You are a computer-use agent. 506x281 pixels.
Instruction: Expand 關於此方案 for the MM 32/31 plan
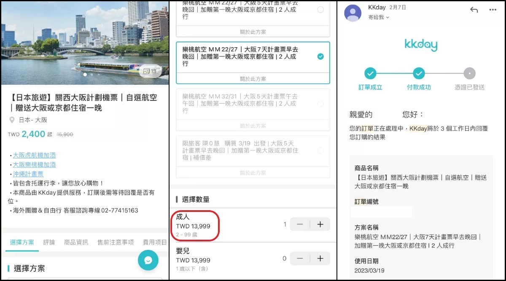coord(254,126)
